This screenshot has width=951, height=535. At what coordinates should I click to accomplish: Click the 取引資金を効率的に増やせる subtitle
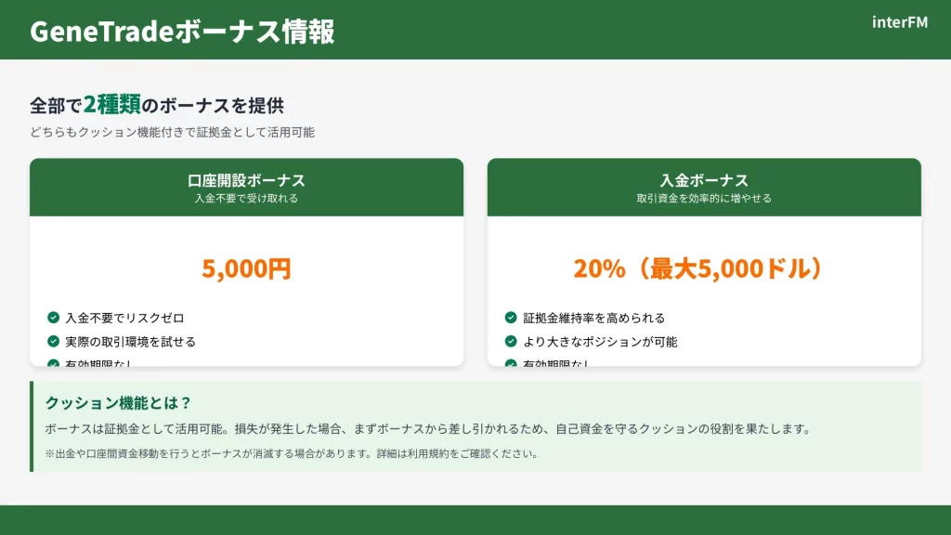point(704,198)
